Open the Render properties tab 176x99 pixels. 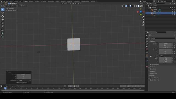[147, 39]
